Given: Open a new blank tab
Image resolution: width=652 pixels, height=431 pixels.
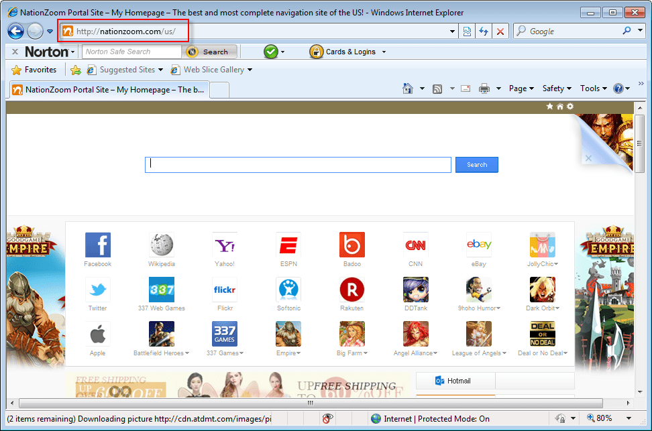Looking at the screenshot, I should coord(219,90).
